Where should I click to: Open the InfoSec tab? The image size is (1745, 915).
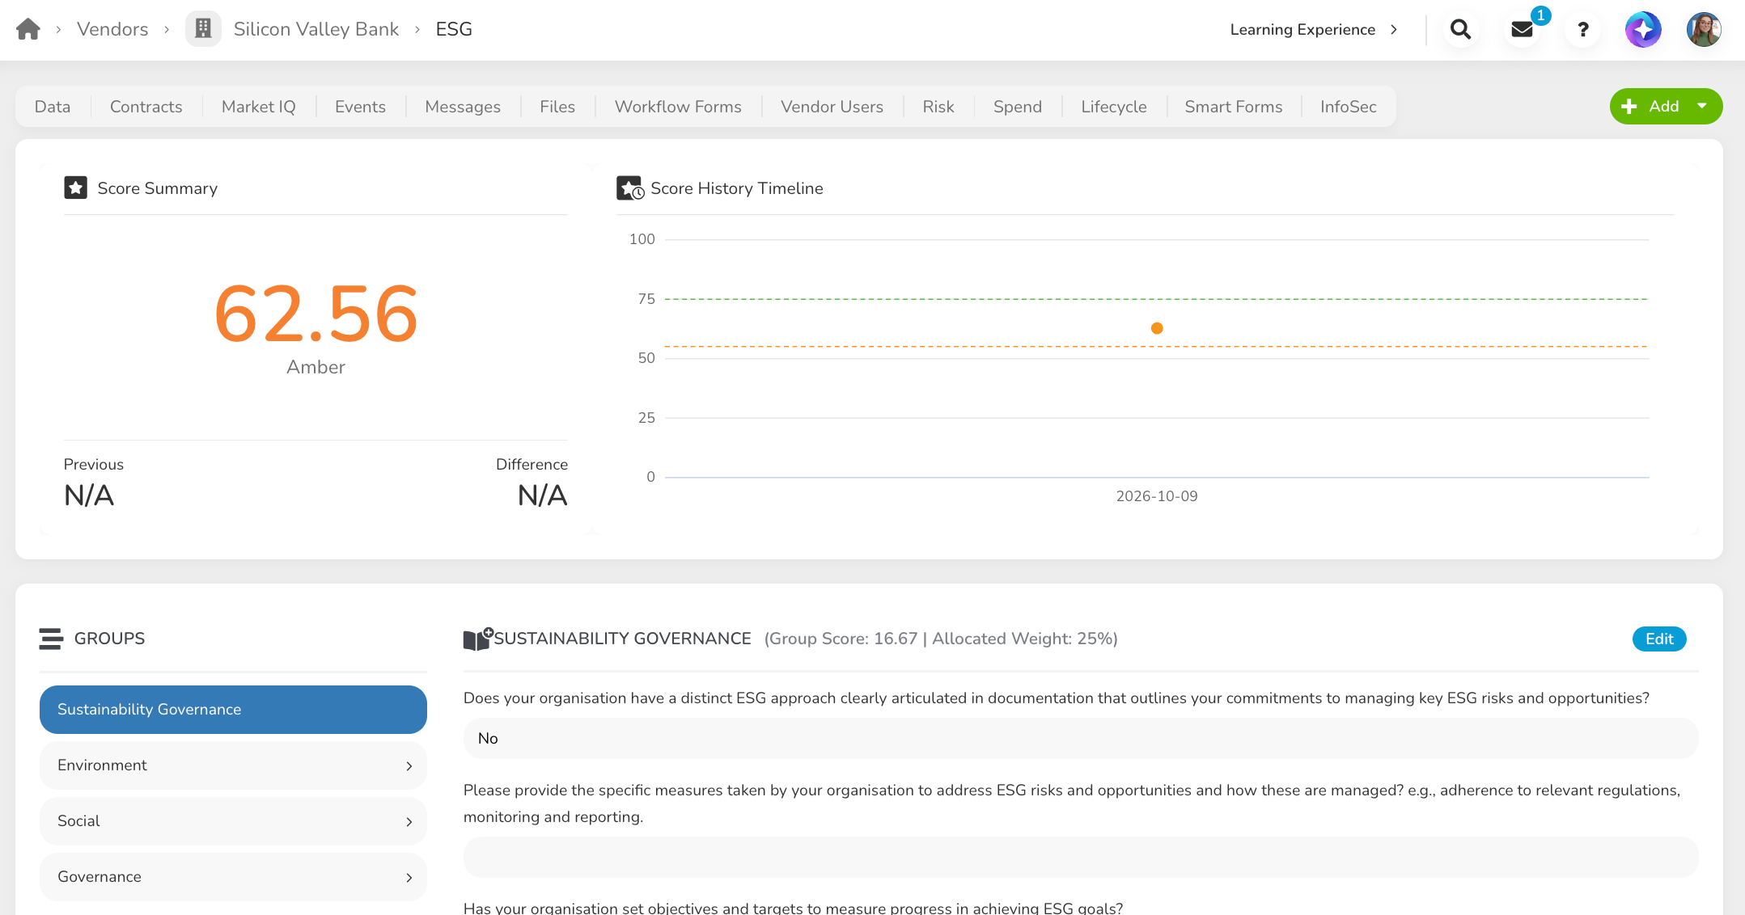(x=1349, y=107)
